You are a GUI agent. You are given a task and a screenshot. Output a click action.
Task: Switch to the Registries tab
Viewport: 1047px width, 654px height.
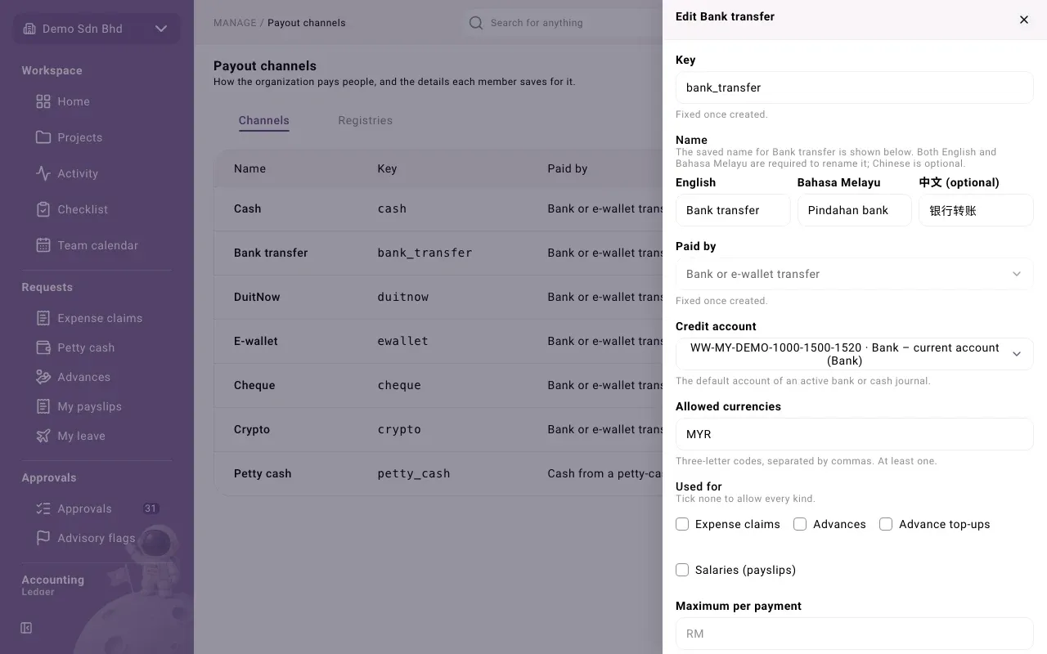(x=366, y=120)
